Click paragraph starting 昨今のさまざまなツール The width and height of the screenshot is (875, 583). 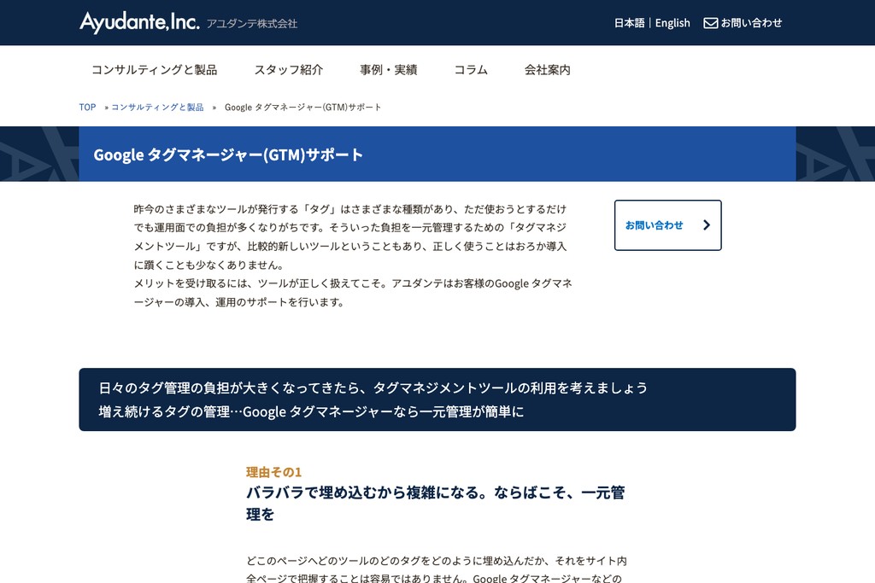[x=350, y=237]
